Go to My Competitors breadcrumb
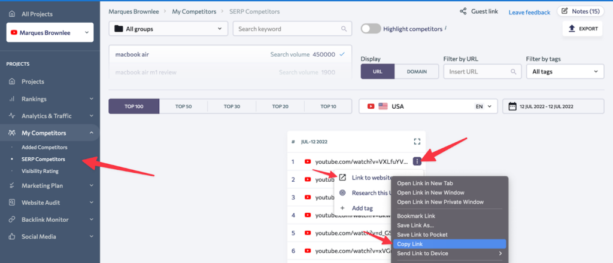The image size is (613, 263). click(195, 12)
